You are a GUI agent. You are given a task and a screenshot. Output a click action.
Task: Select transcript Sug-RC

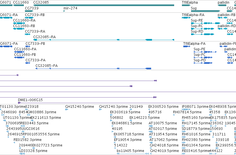(x=197, y=26)
